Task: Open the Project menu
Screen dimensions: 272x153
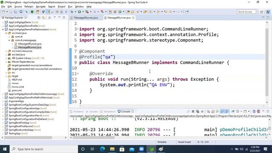Action: point(61,7)
